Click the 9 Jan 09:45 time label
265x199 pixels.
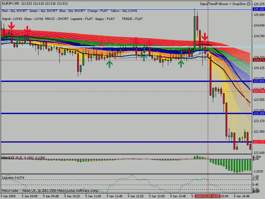pos(51,196)
